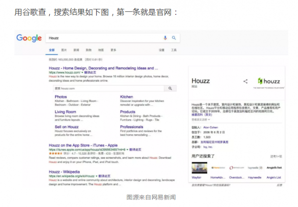
Task: Click the sitelinks search box magnifier button
Action: [170, 88]
